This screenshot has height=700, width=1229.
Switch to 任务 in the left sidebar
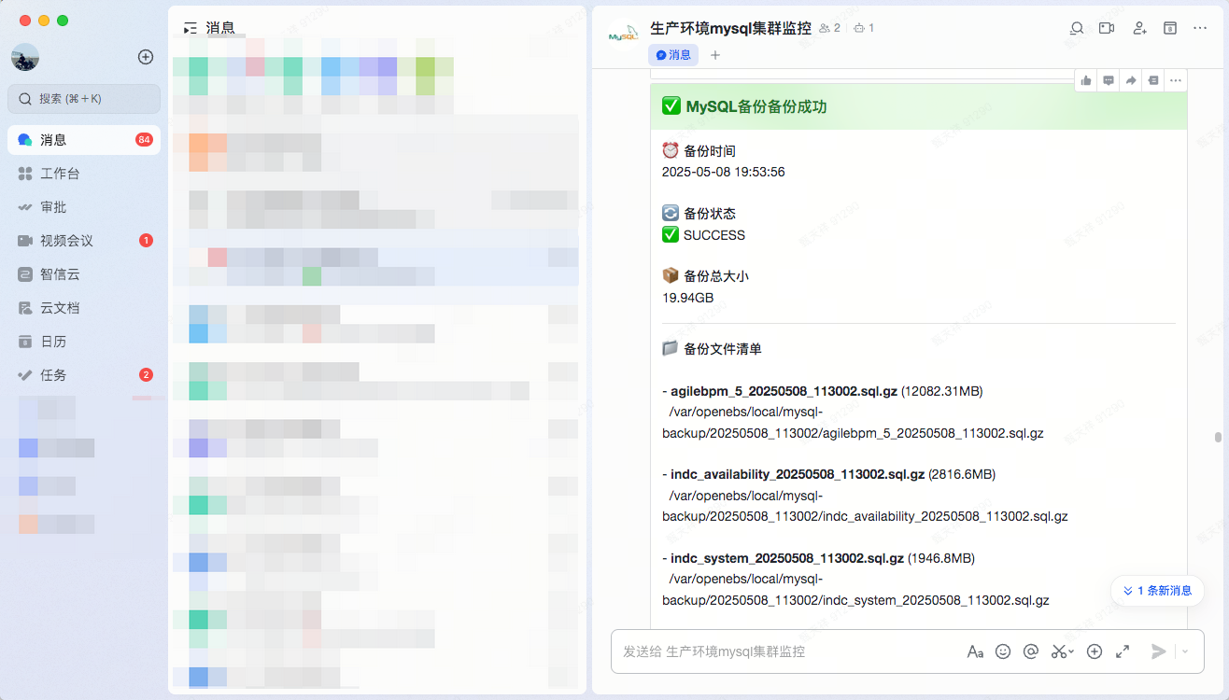82,374
